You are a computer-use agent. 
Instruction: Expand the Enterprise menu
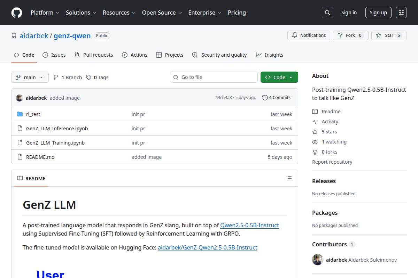(205, 13)
